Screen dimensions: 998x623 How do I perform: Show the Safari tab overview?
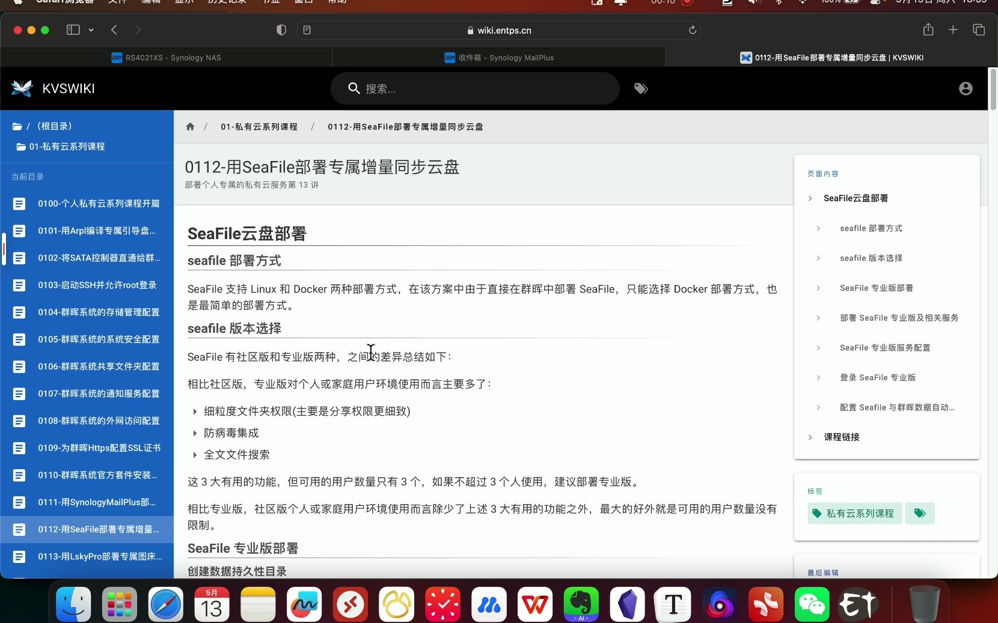click(x=979, y=29)
